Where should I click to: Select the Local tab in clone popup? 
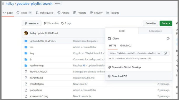point(122,31)
